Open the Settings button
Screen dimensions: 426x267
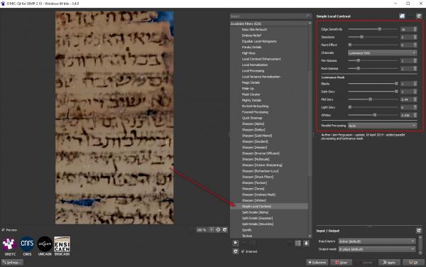12,263
